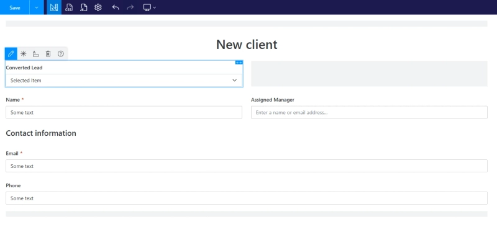Click the resize arrows handle on Converted Lead
This screenshot has height=230, width=497.
click(x=239, y=63)
